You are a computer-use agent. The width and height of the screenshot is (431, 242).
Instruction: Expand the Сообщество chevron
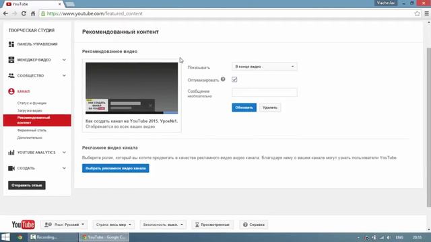[x=64, y=75]
